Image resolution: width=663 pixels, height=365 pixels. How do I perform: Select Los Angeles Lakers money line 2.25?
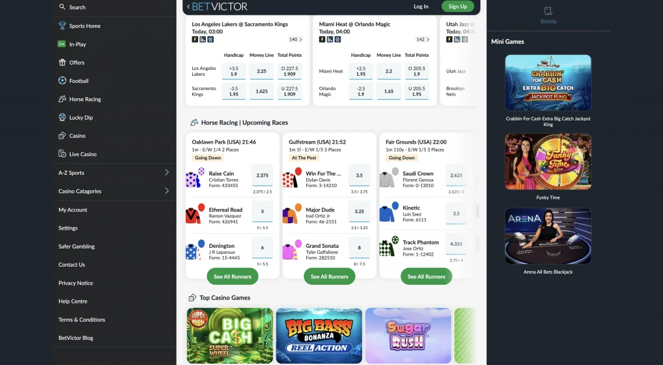[262, 71]
